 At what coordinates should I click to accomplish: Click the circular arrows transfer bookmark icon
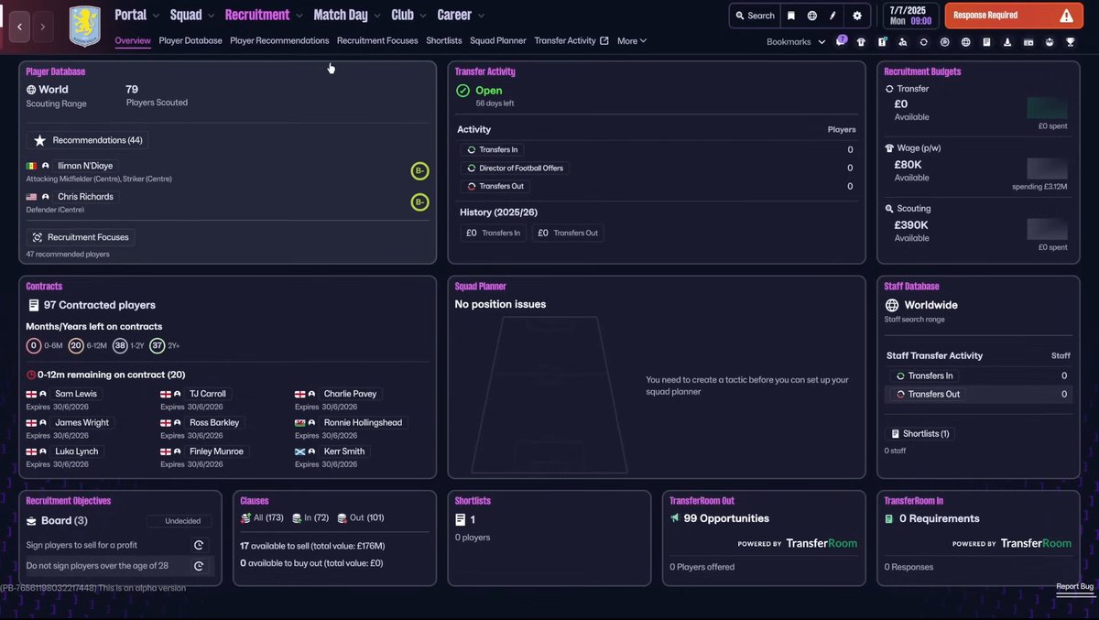coord(923,42)
